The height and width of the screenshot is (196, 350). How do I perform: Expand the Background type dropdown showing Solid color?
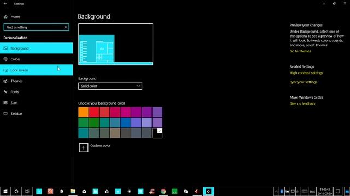(x=110, y=86)
